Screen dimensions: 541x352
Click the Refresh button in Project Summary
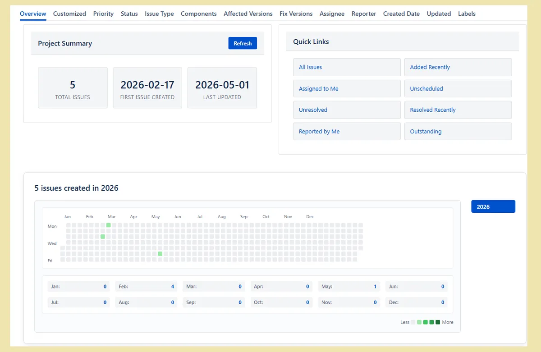243,43
